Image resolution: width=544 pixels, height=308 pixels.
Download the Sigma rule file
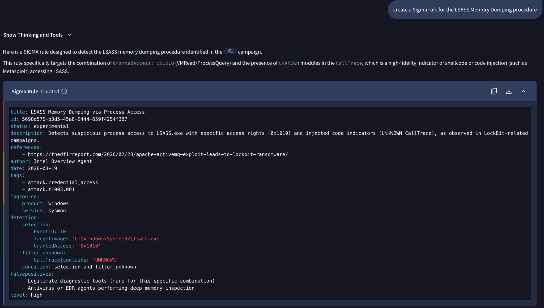(x=509, y=91)
